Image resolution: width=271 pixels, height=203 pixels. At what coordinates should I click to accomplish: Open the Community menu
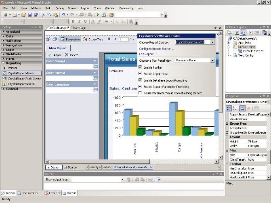coord(126,8)
